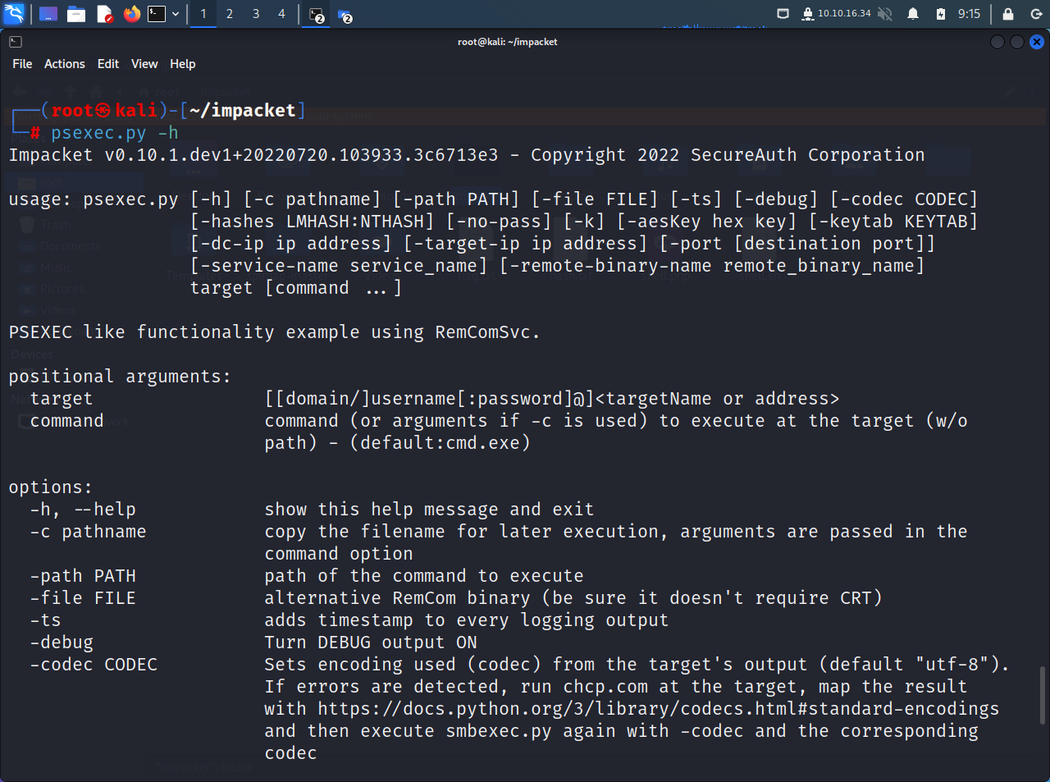The width and height of the screenshot is (1050, 782).
Task: Click the 9:15 clock
Action: [969, 14]
